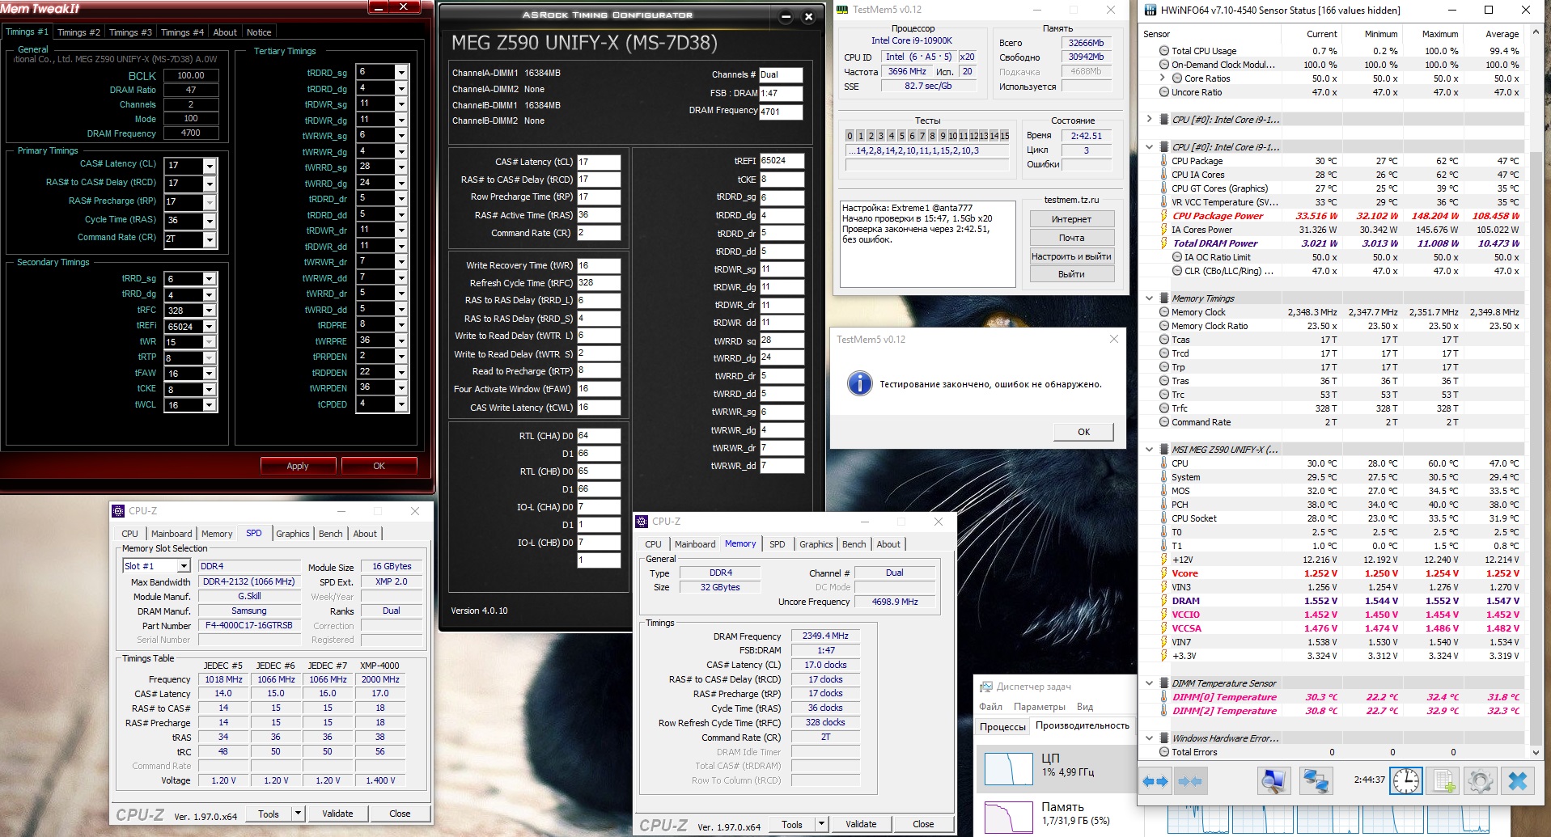Open Файл menu in Task Manager

990,706
